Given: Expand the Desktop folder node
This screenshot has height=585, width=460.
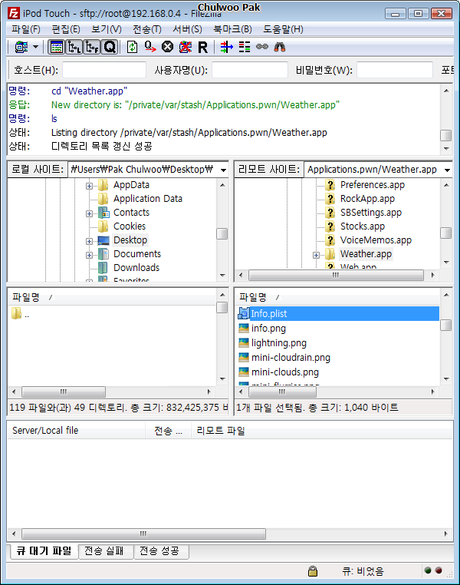Looking at the screenshot, I should pyautogui.click(x=90, y=241).
